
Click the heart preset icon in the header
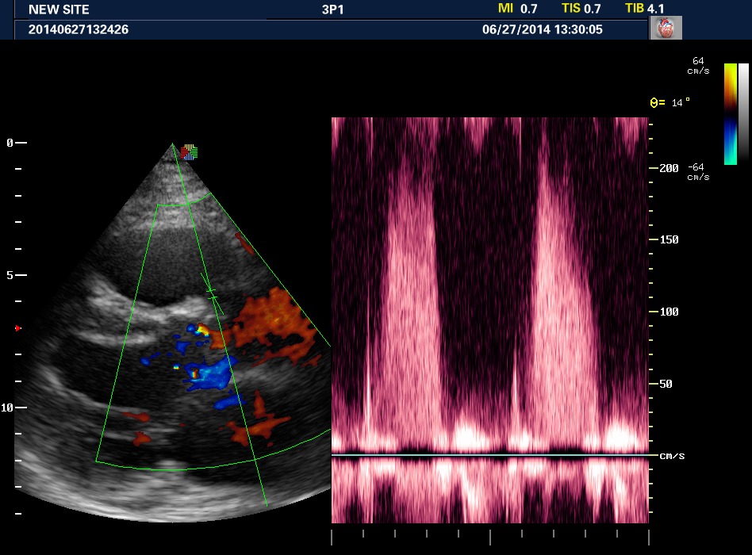(x=666, y=29)
